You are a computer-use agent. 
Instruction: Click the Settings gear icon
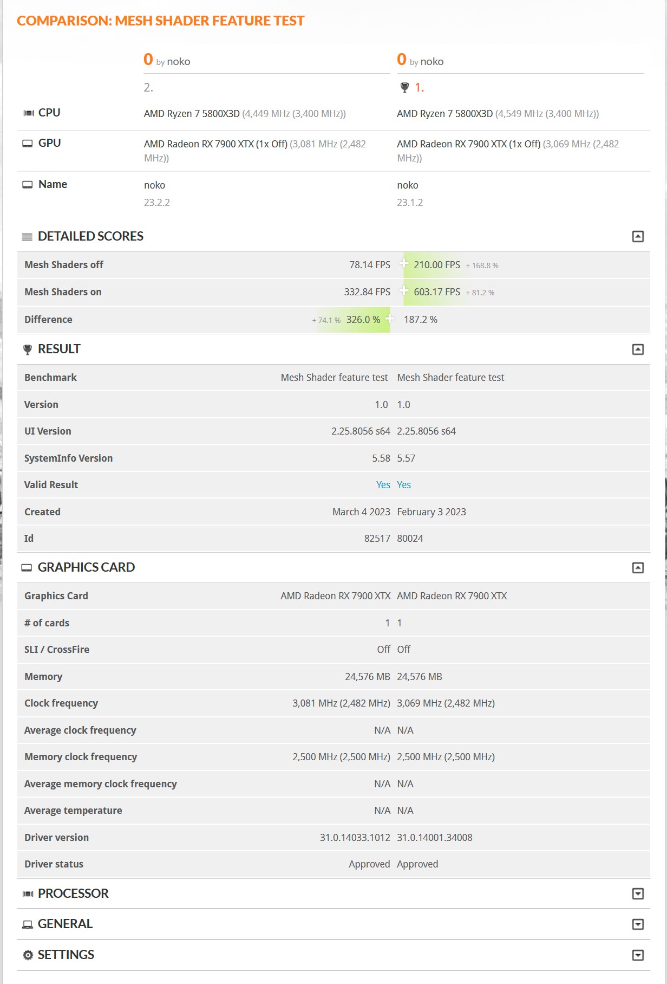click(x=28, y=955)
